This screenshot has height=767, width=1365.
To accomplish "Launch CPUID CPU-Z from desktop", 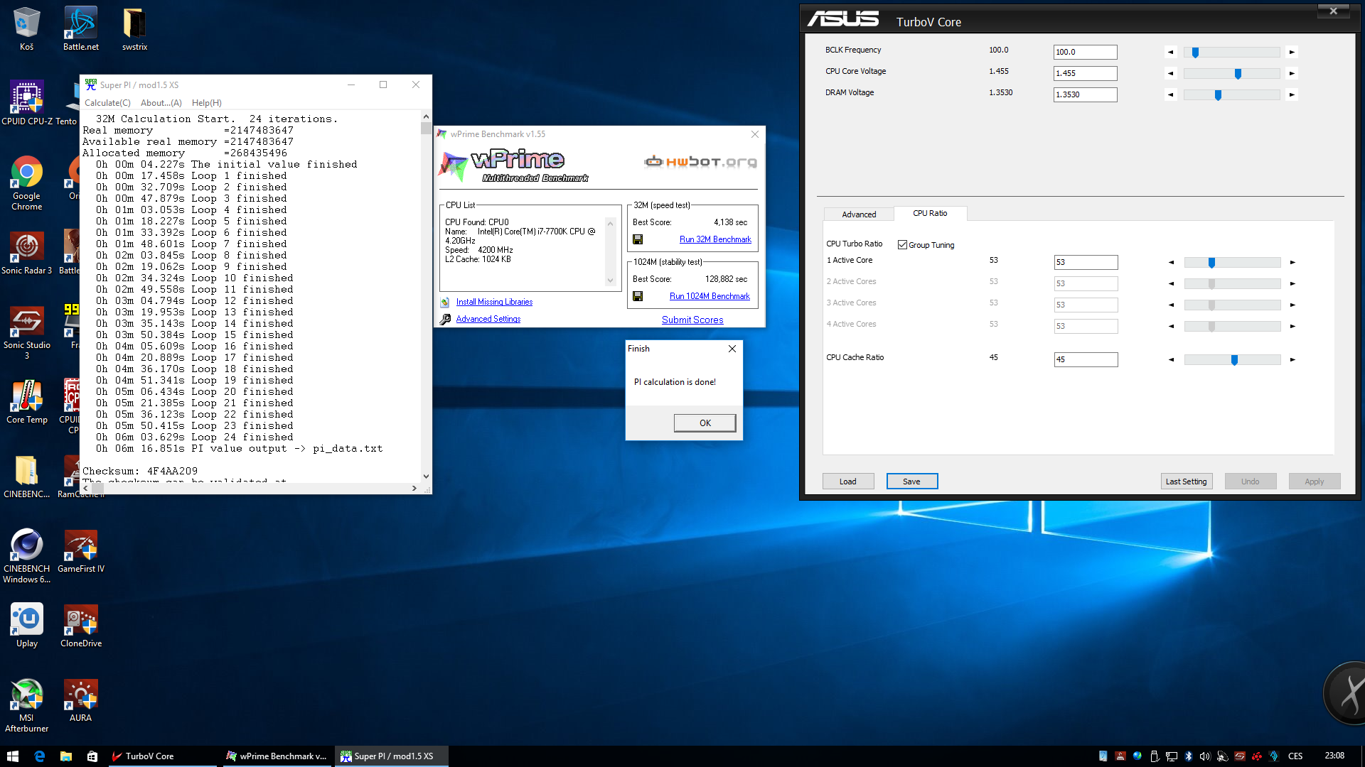I will [x=27, y=103].
